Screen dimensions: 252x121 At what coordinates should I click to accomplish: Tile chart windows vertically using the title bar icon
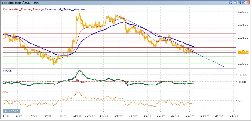pyautogui.click(x=235, y=3)
